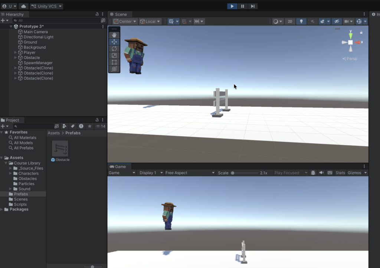The height and width of the screenshot is (268, 380).
Task: Toggle 2D view mode in Scene
Action: point(290,22)
